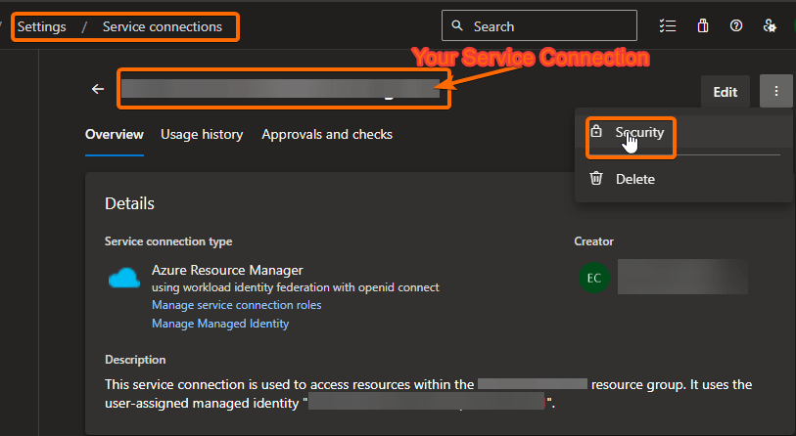Click the lock icon next to Security
Viewport: 796px width, 436px height.
coord(596,131)
